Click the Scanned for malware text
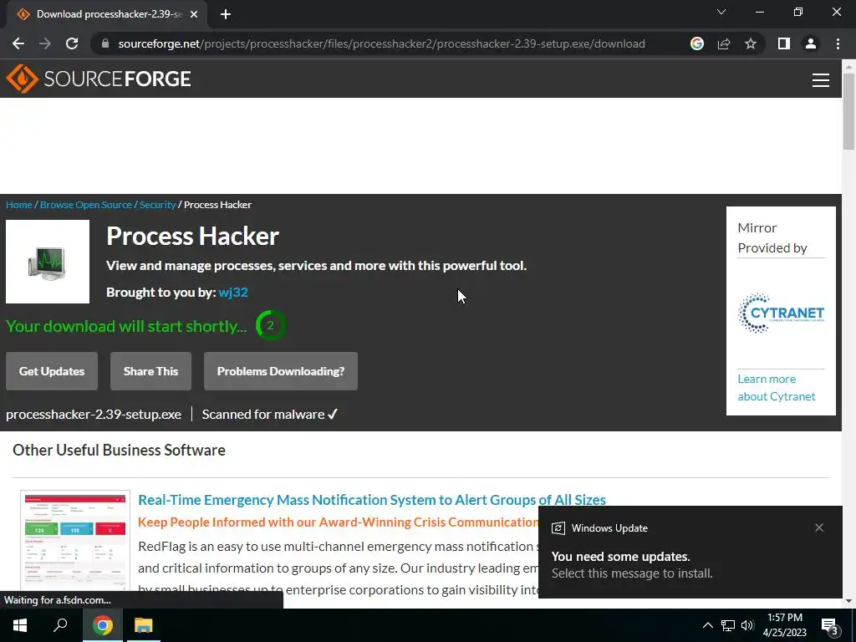The image size is (856, 642). click(x=270, y=415)
